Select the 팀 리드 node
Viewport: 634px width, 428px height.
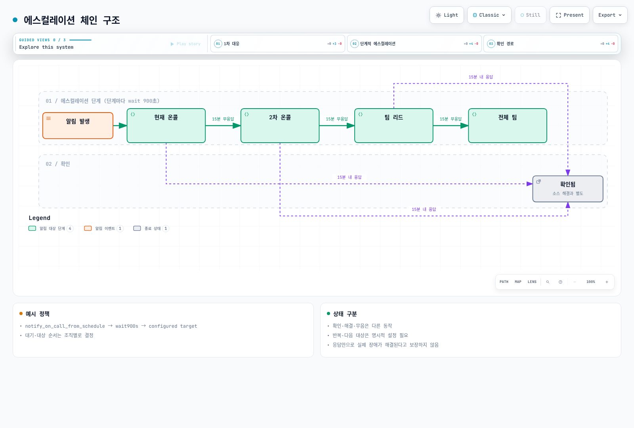point(394,126)
